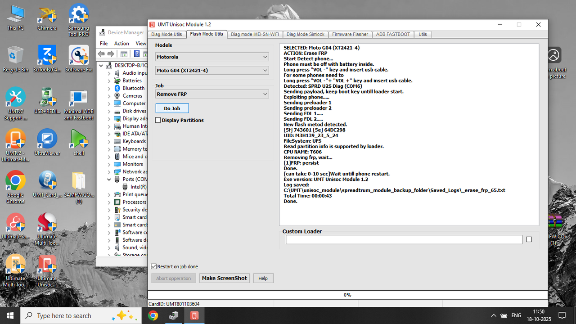Collapse the Ports (COM & LPT) tree node
The width and height of the screenshot is (576, 324).
(109, 179)
